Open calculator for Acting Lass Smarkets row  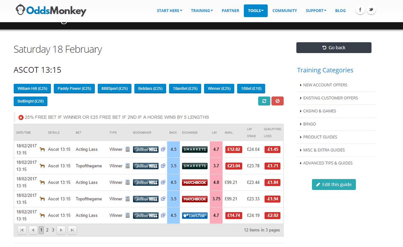point(128,149)
